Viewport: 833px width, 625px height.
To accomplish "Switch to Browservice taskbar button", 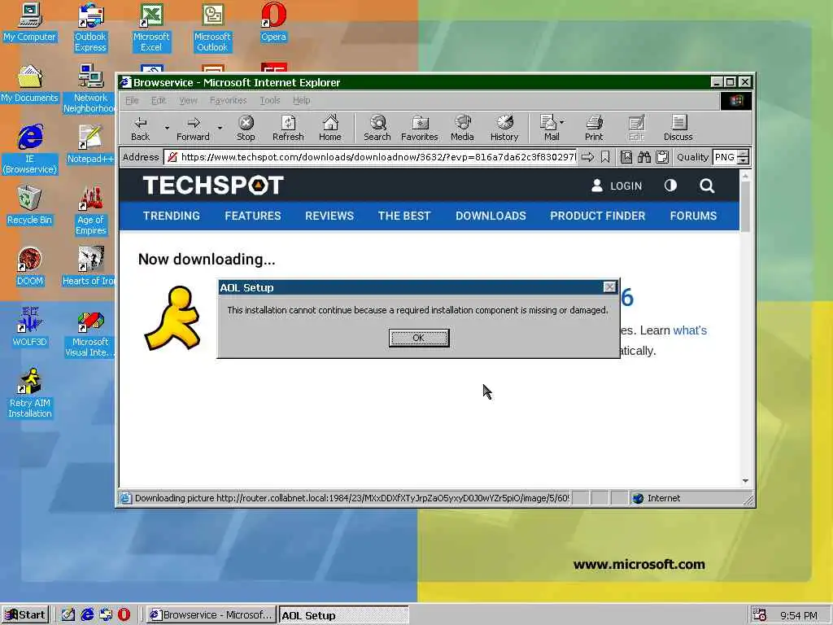I will [212, 615].
